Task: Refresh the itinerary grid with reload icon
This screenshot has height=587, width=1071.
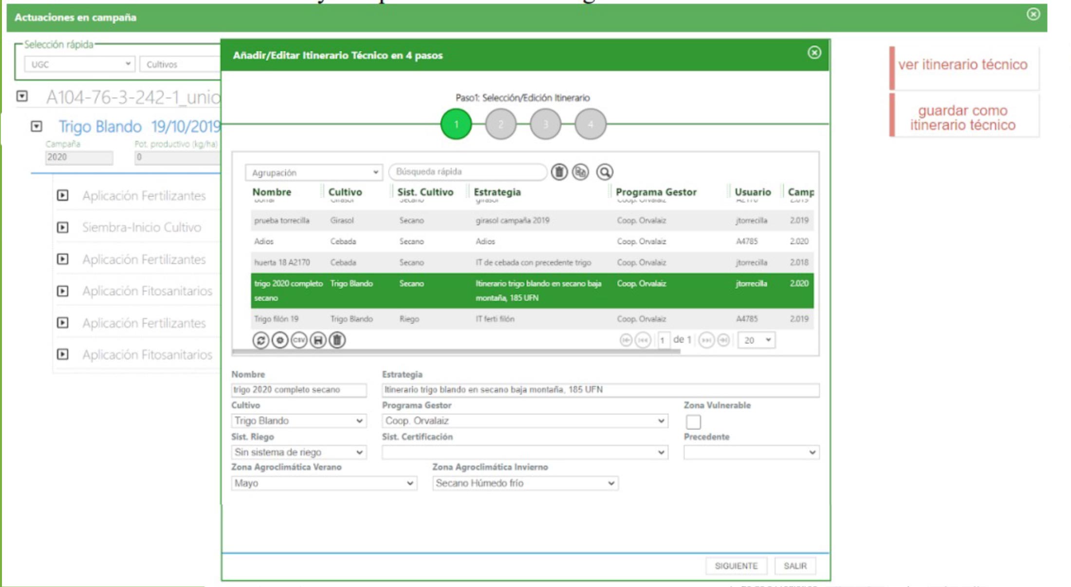Action: [x=261, y=340]
